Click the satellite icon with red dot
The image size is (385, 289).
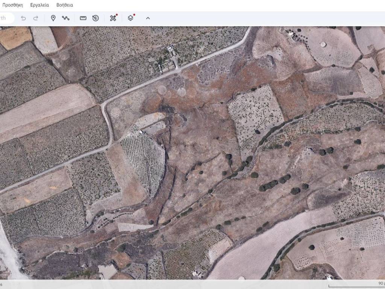113,18
